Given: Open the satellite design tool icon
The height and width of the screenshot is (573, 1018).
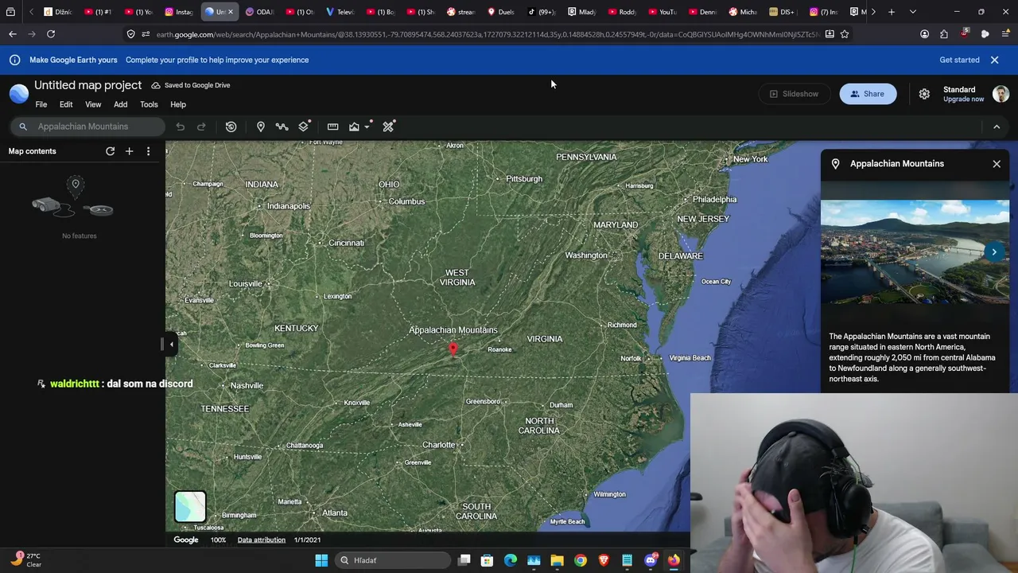Looking at the screenshot, I should [x=388, y=127].
